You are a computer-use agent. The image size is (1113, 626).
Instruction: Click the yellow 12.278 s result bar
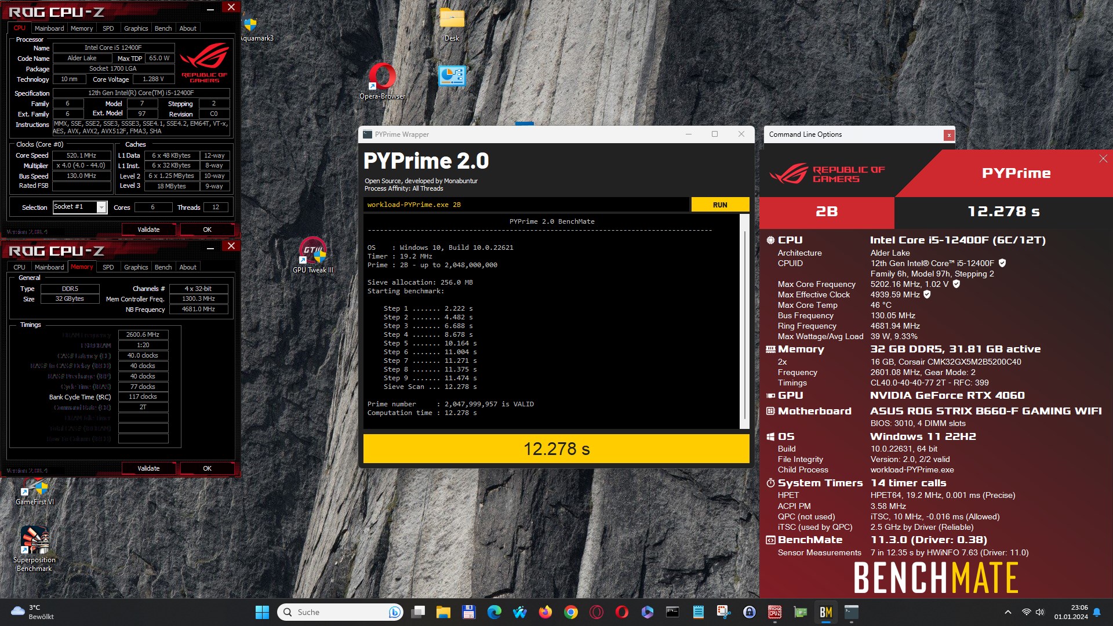tap(556, 449)
